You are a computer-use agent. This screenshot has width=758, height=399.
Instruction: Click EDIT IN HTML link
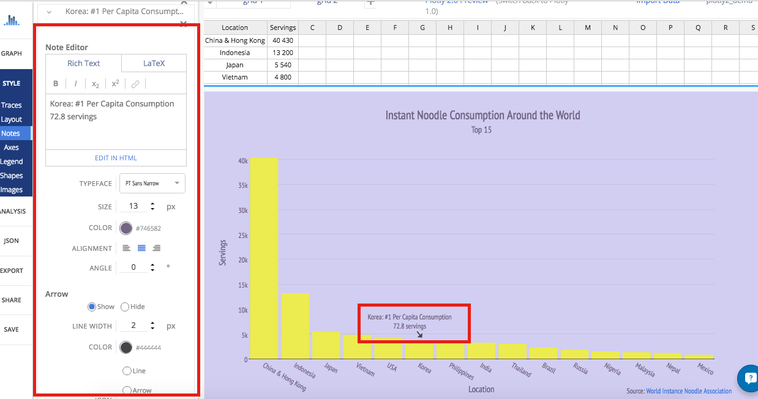(x=116, y=158)
